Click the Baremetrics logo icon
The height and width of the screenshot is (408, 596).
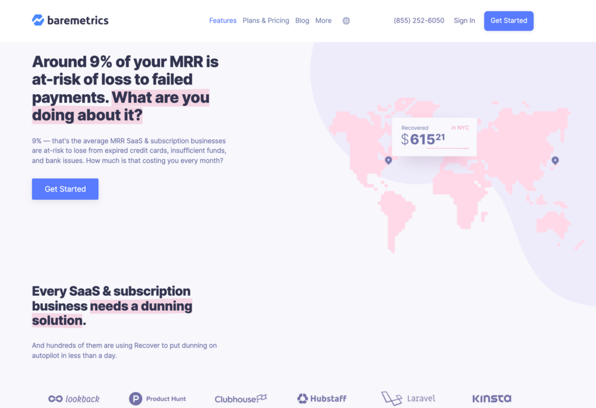click(38, 20)
